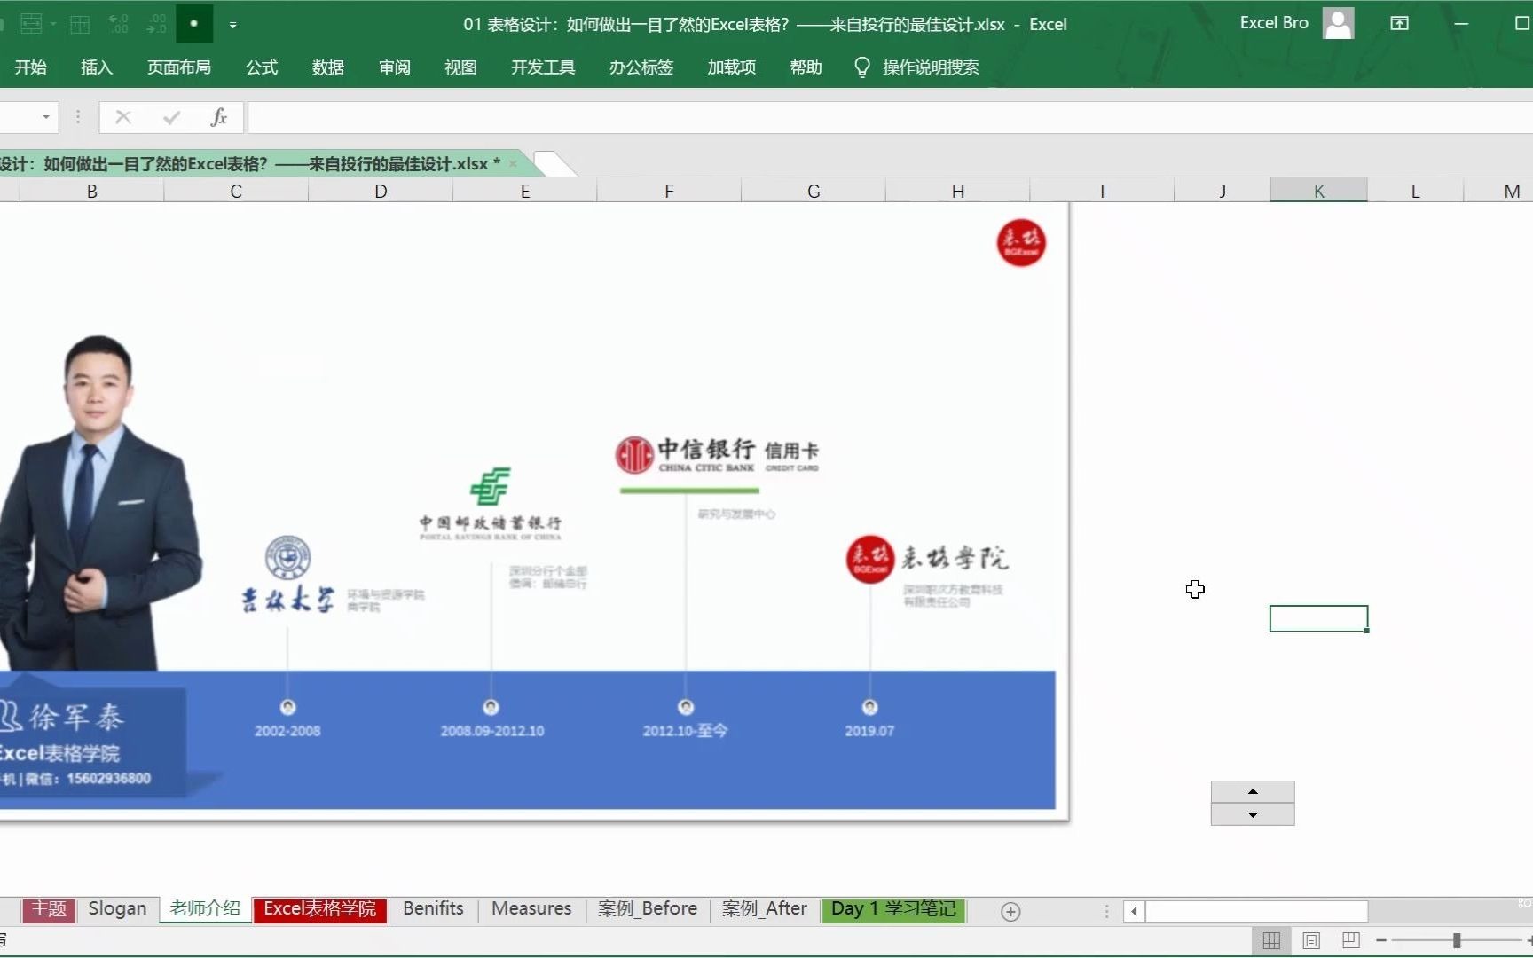1533x958 pixels.
Task: Open the 页面布局 ribbon tab
Action: [x=179, y=67]
